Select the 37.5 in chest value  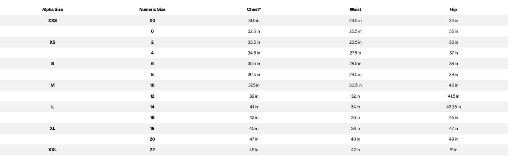[x=254, y=85]
